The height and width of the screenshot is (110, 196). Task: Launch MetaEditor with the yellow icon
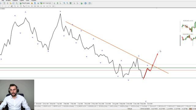click(x=32, y=3)
